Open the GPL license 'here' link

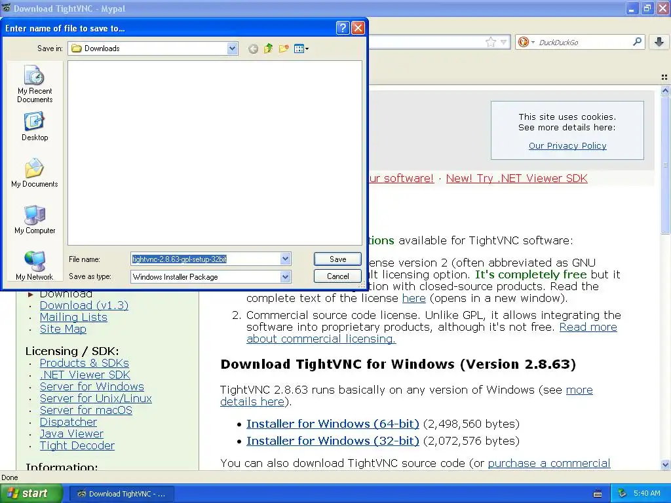414,298
